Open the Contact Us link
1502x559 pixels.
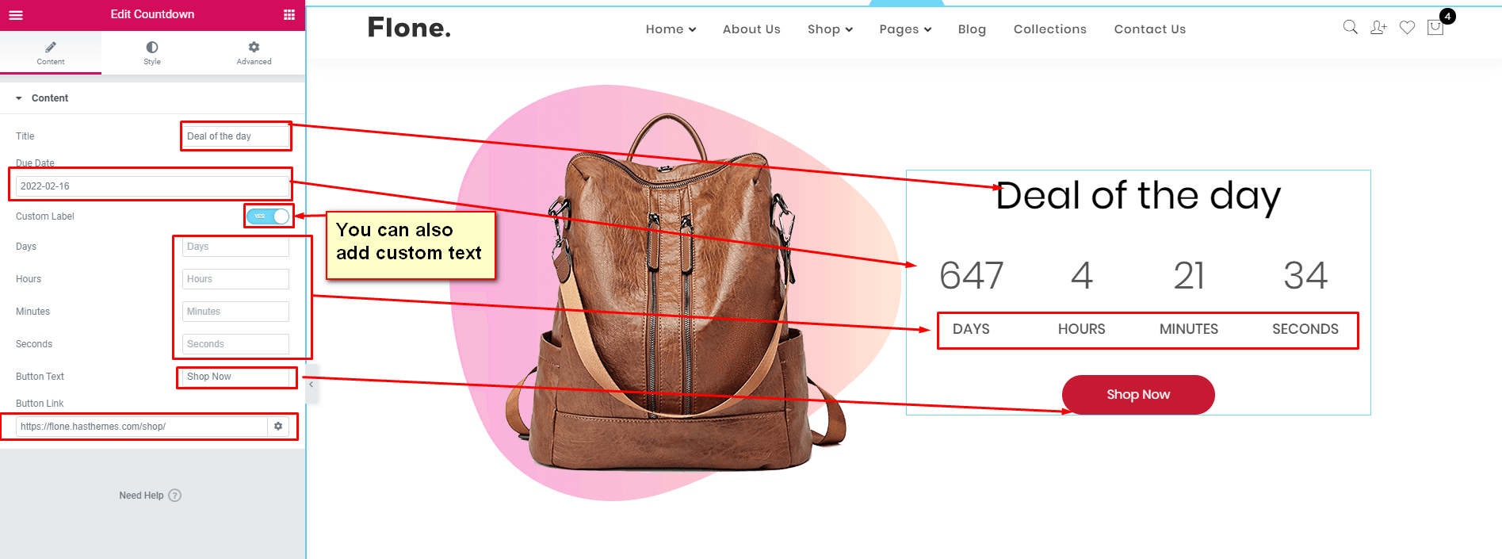point(1149,29)
